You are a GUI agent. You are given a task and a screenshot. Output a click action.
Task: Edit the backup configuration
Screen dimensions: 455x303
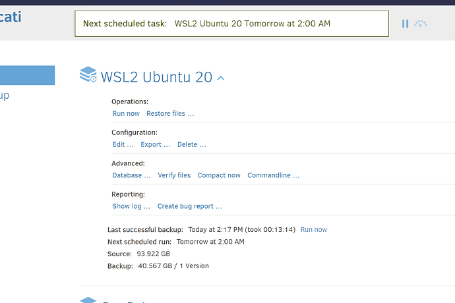coord(123,144)
